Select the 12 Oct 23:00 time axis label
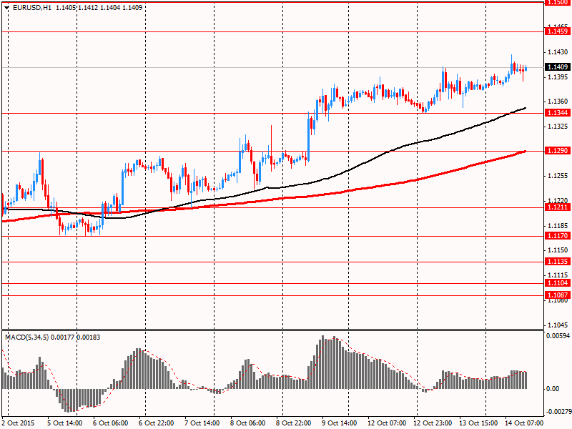This screenshot has height=429, width=572. tap(433, 423)
